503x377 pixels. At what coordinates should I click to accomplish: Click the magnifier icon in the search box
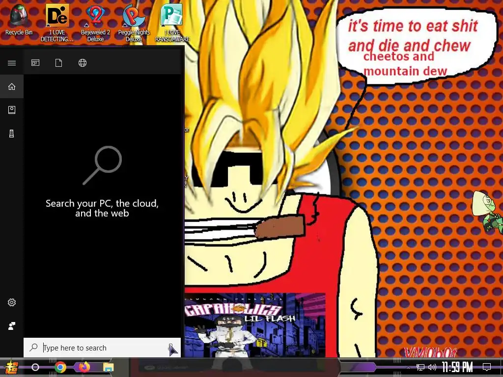tap(34, 347)
